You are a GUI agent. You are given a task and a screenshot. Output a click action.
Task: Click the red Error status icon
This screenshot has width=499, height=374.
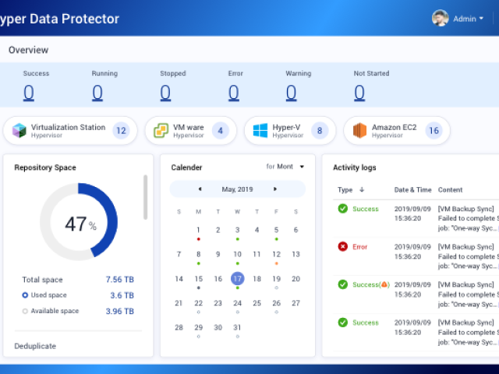[343, 246]
